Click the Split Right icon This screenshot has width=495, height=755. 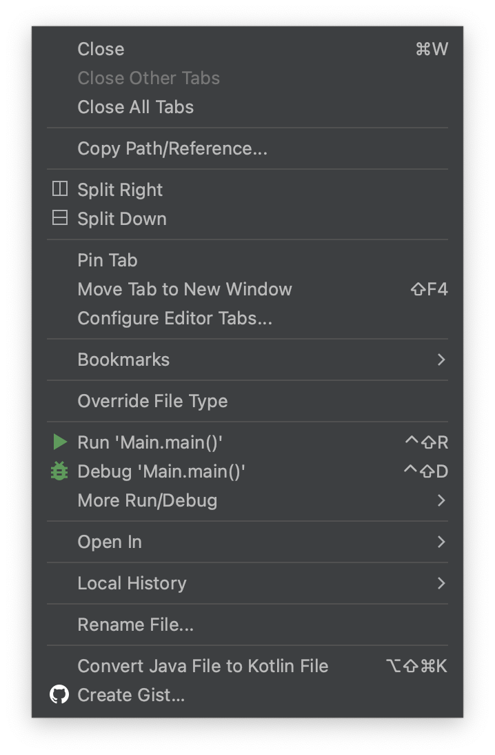click(60, 189)
